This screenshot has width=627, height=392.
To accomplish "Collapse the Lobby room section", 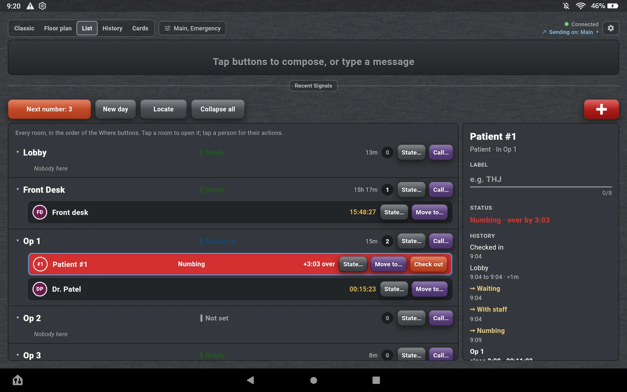I will [x=18, y=152].
